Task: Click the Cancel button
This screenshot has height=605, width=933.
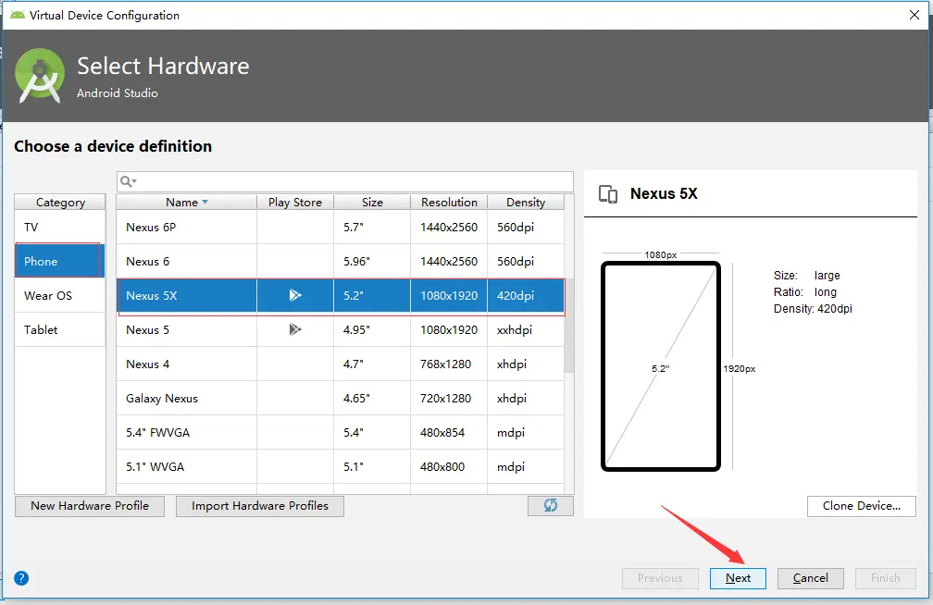Action: coord(811,578)
